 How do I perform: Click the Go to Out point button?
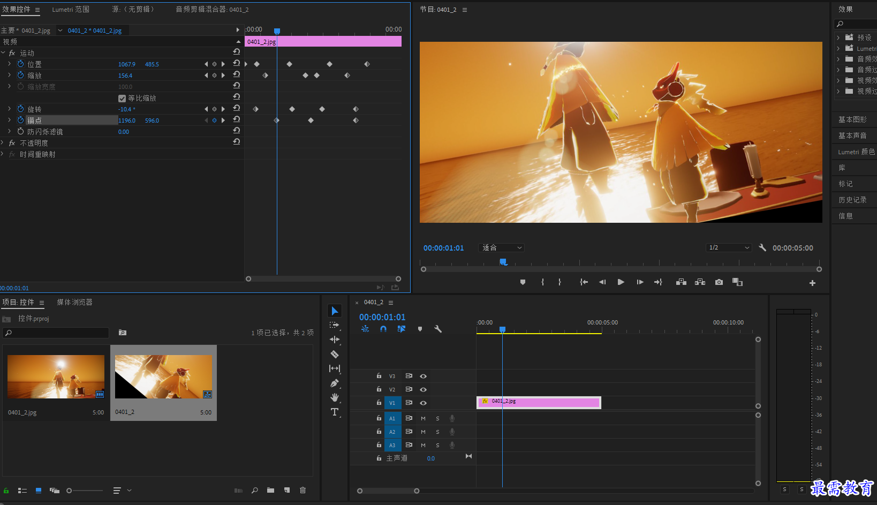(658, 282)
